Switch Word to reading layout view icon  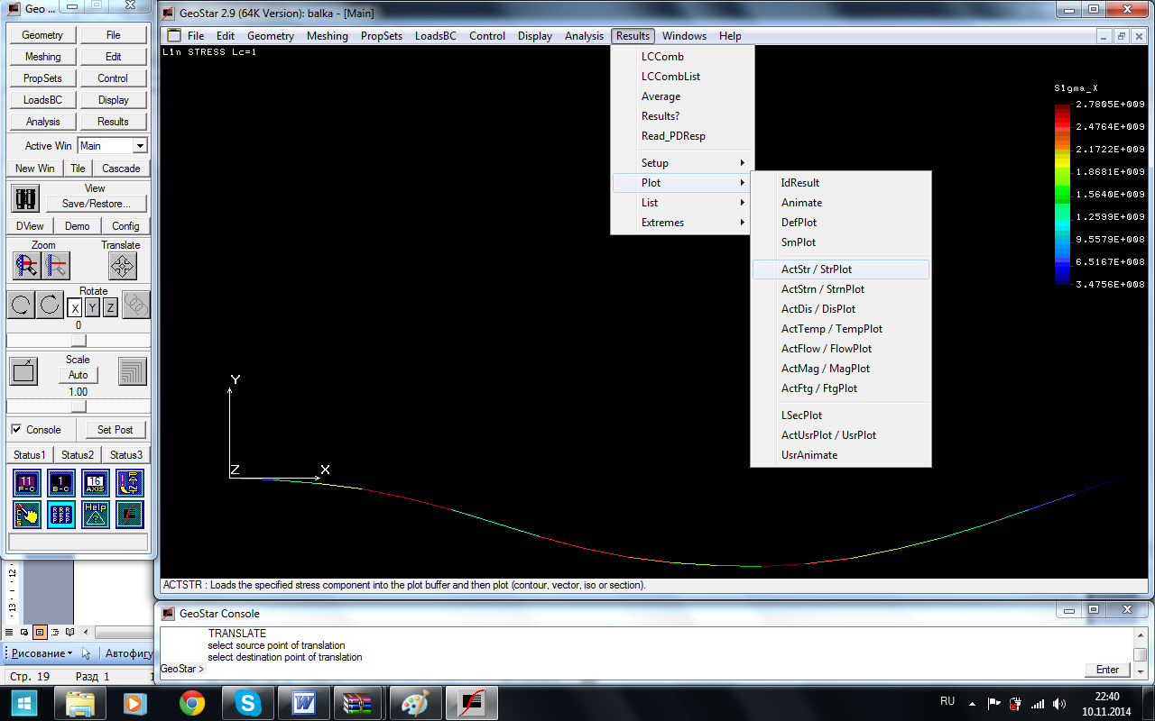[x=70, y=632]
